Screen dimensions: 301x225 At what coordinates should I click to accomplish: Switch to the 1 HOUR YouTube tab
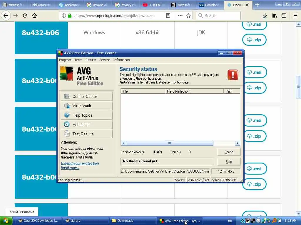(154, 5)
